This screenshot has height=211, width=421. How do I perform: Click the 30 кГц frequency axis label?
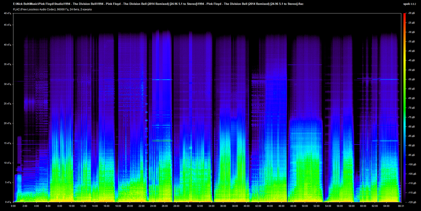pyautogui.click(x=7, y=84)
